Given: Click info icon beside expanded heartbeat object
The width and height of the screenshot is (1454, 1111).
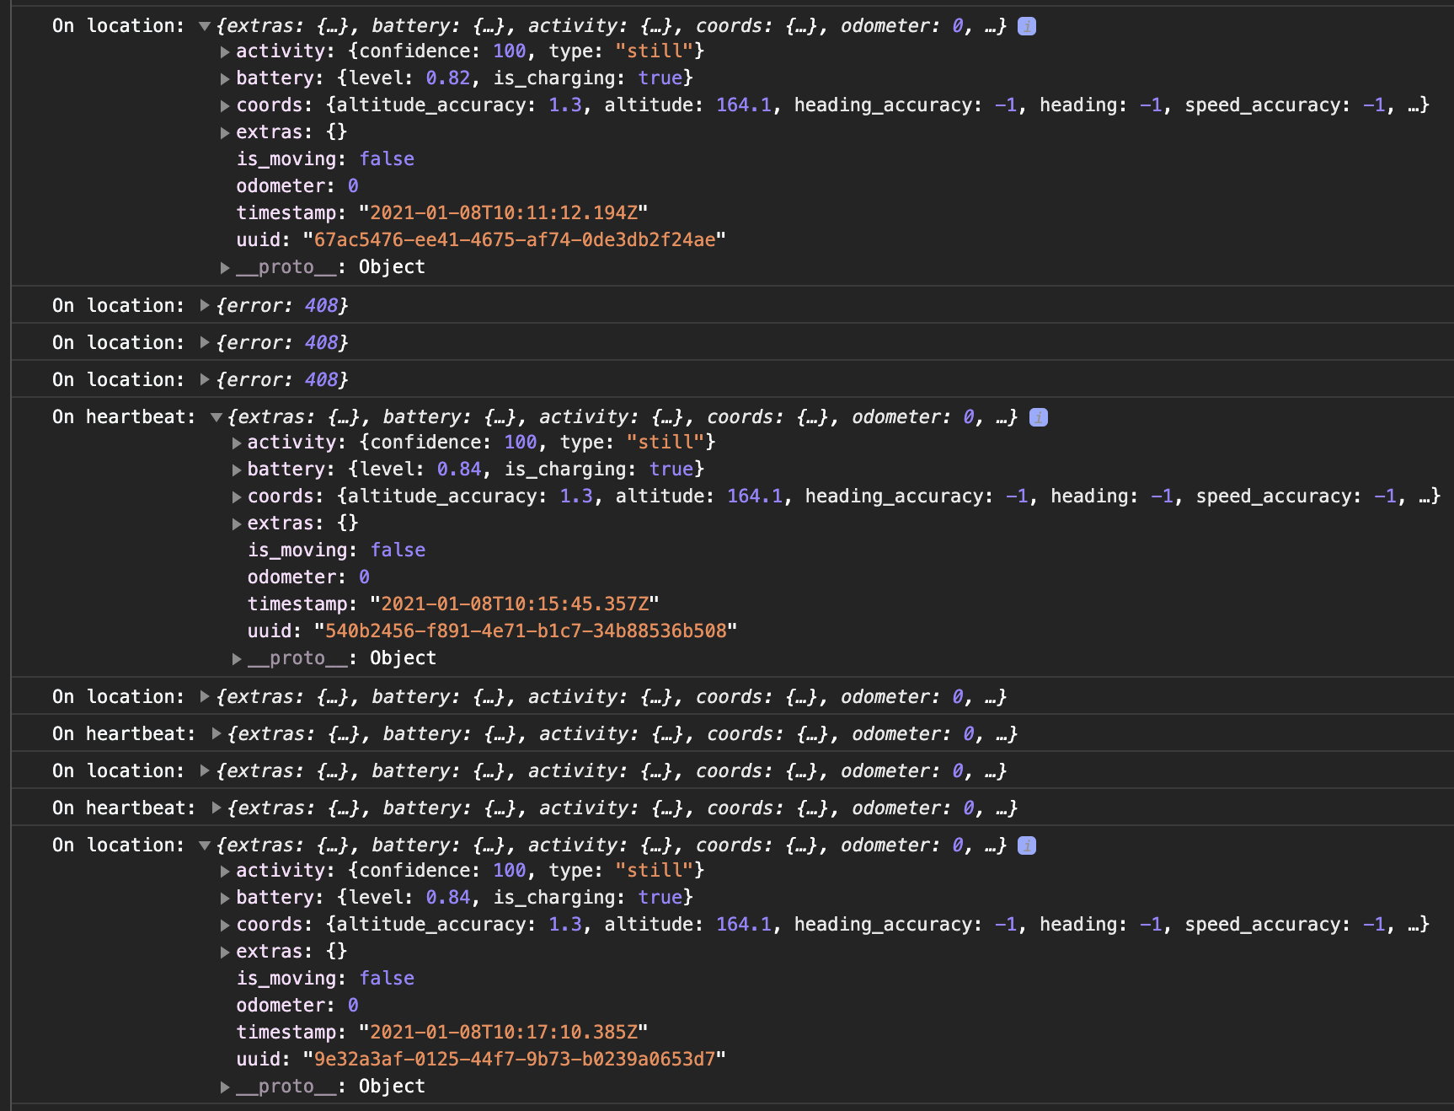Looking at the screenshot, I should tap(1038, 417).
